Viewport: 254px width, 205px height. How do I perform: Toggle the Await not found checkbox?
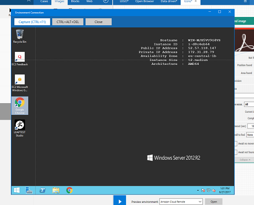[236, 152]
